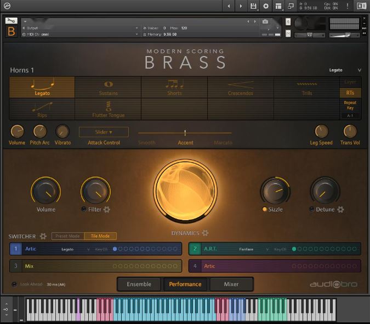The image size is (370, 324).
Task: Click slot 3 Mix switcher button
Action: pyautogui.click(x=15, y=266)
